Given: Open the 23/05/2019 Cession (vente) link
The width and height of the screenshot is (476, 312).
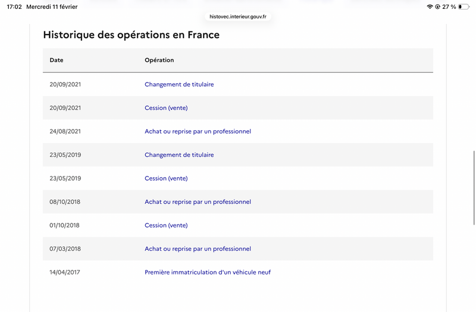Looking at the screenshot, I should [x=166, y=178].
